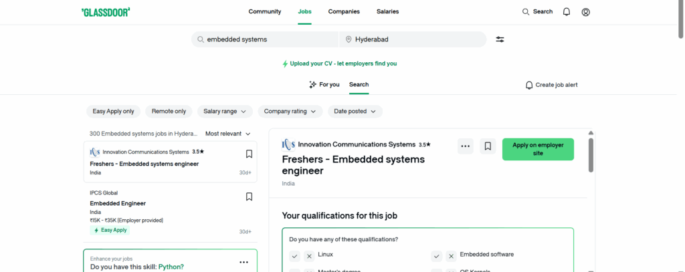Expand Salary range dropdown
The width and height of the screenshot is (685, 272).
(225, 112)
